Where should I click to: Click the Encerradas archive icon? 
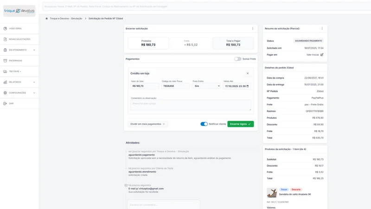(5, 61)
